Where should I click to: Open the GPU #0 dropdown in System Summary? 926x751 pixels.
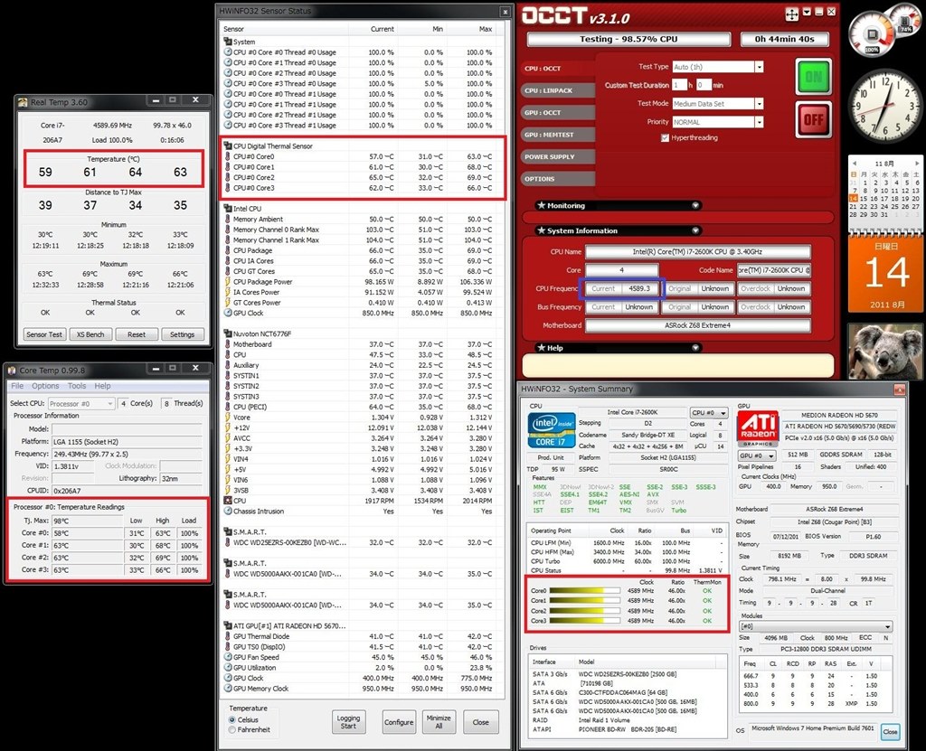(757, 455)
